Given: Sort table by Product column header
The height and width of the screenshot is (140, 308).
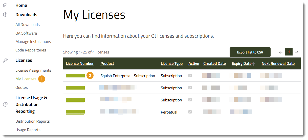Looking at the screenshot, I should coord(107,64).
